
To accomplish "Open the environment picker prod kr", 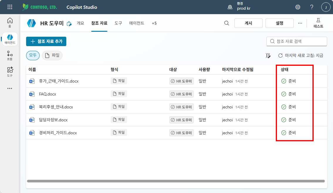I will pos(239,6).
